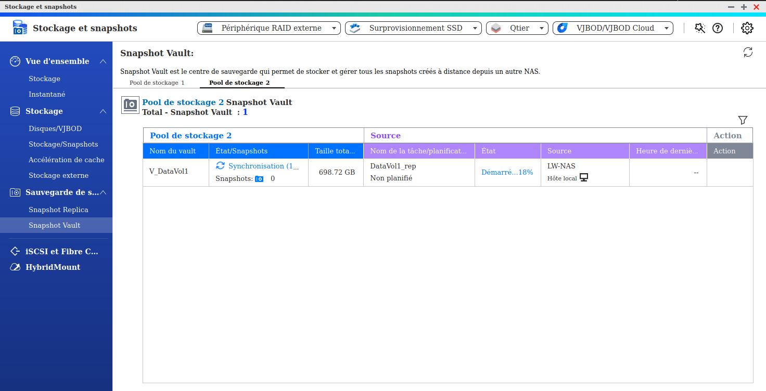Viewport: 766px width, 391px height.
Task: Open the Qtier dropdown menu
Action: (517, 28)
